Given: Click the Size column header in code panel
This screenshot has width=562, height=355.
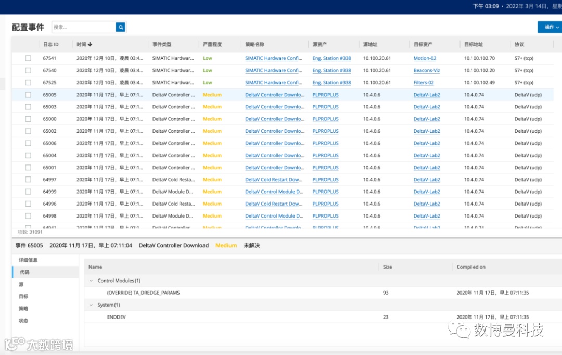Looking at the screenshot, I should click(x=388, y=267).
